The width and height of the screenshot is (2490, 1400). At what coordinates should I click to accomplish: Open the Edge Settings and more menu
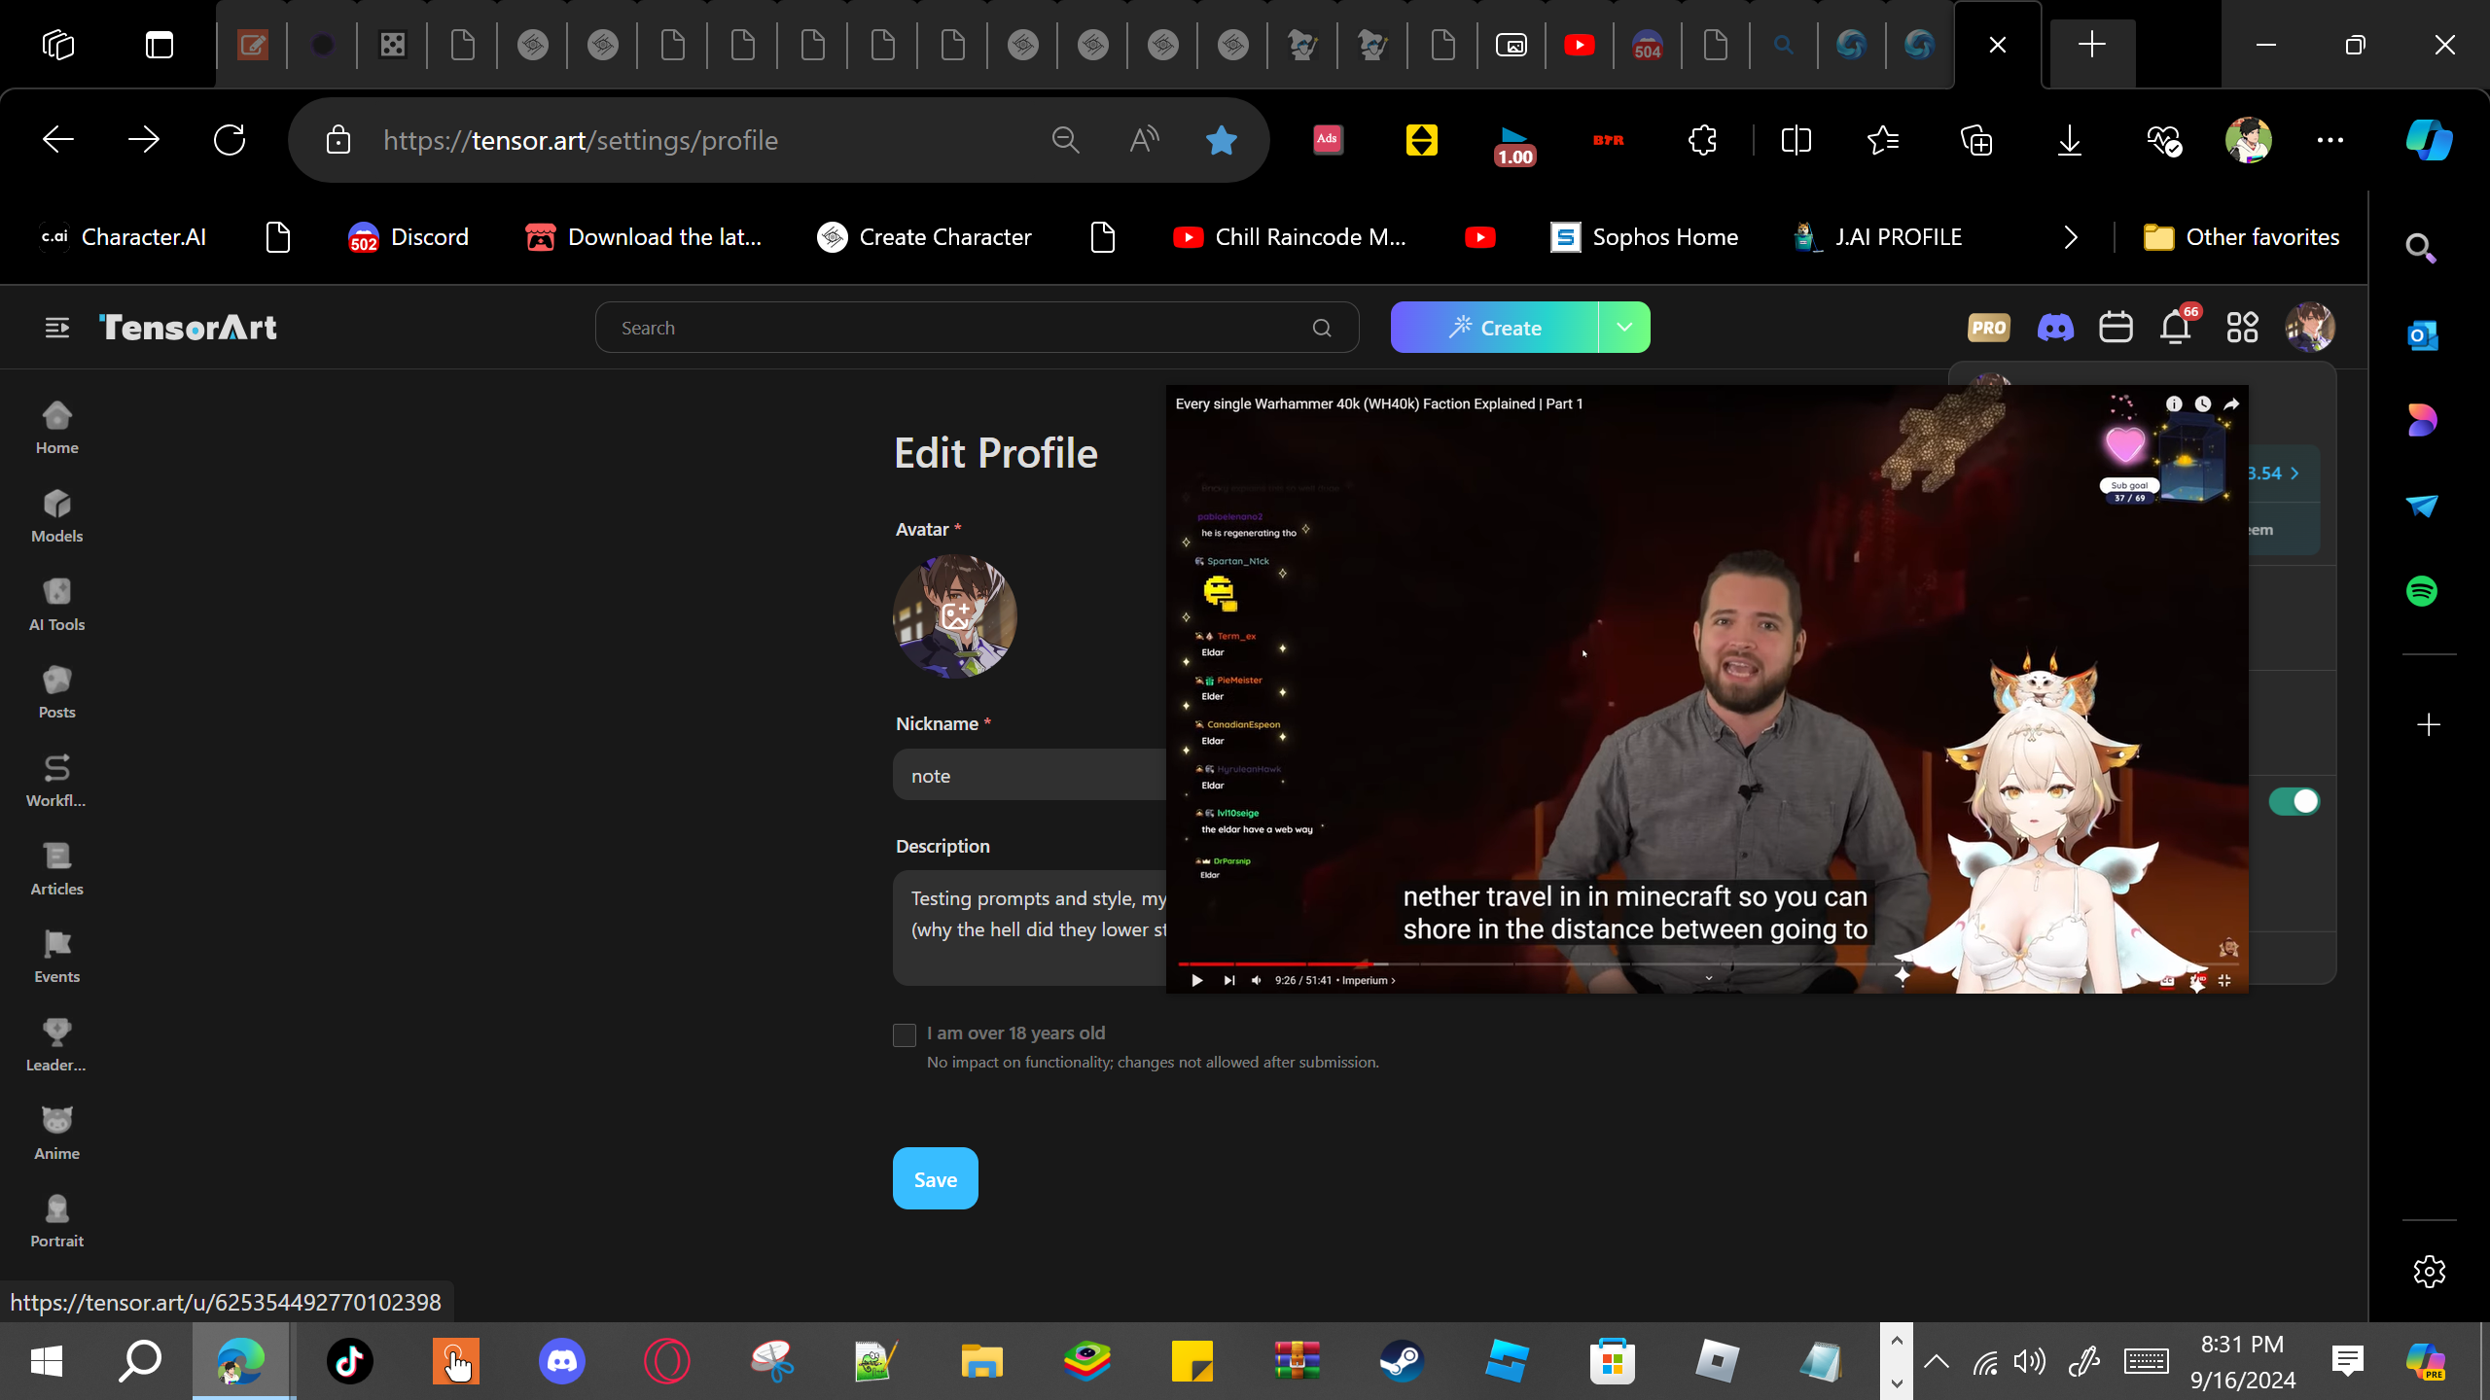[2330, 140]
